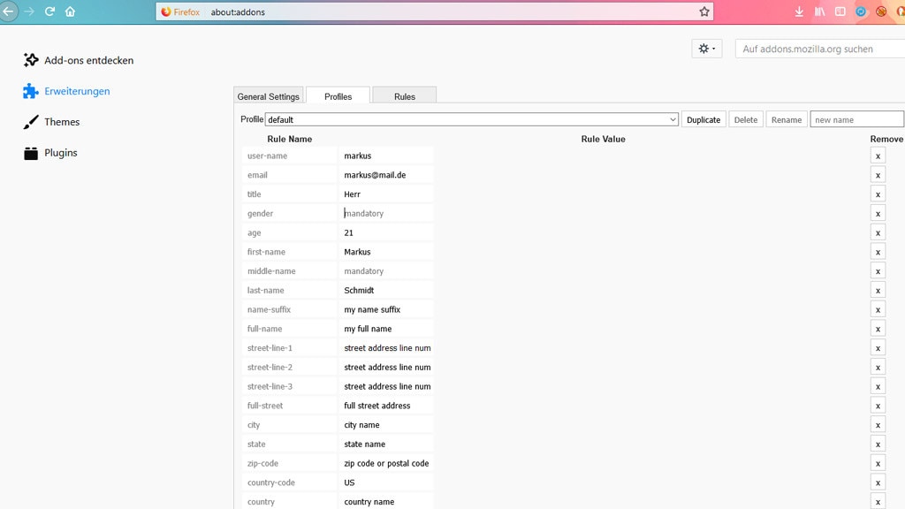Click the Rename profile button
This screenshot has height=509, width=905.
tap(786, 119)
